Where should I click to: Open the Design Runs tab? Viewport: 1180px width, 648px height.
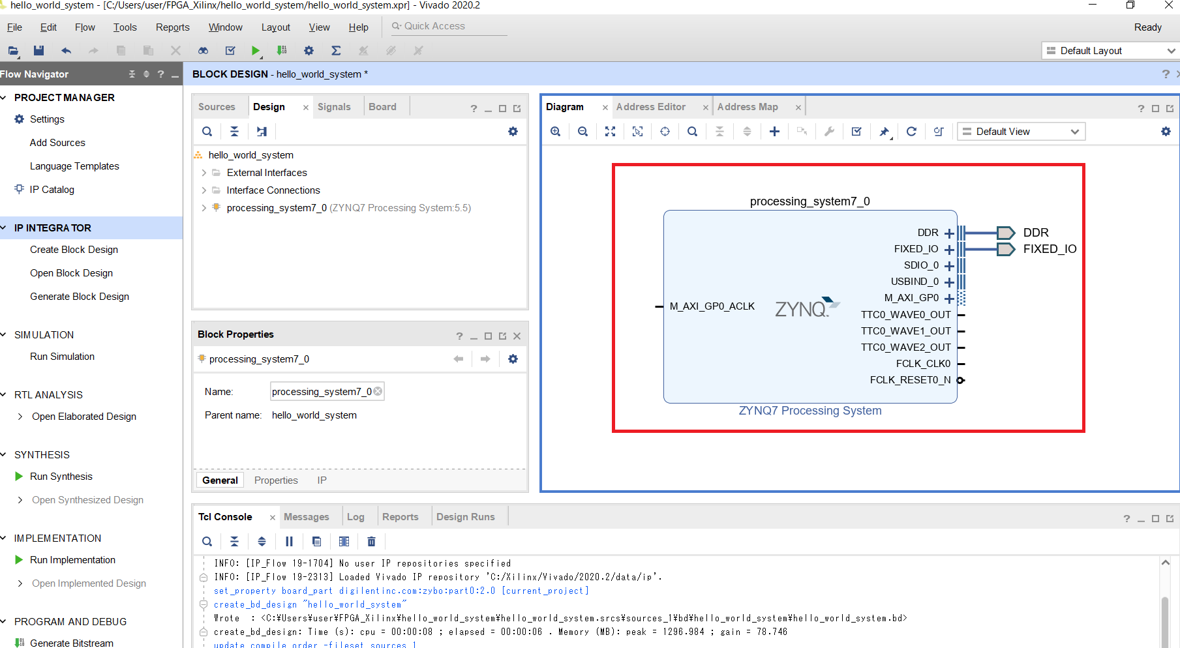466,517
